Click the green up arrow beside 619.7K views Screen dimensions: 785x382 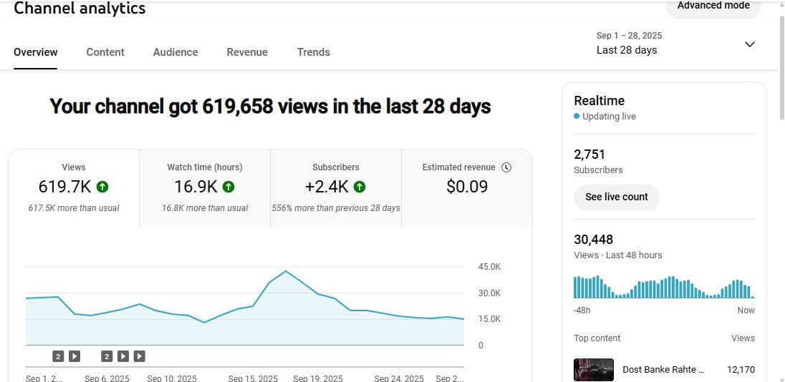tap(102, 187)
